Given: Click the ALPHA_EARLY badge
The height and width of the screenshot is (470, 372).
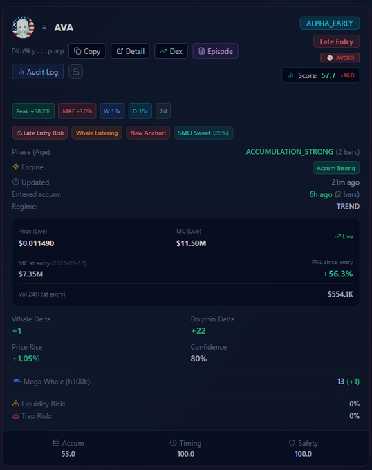Looking at the screenshot, I should (330, 23).
